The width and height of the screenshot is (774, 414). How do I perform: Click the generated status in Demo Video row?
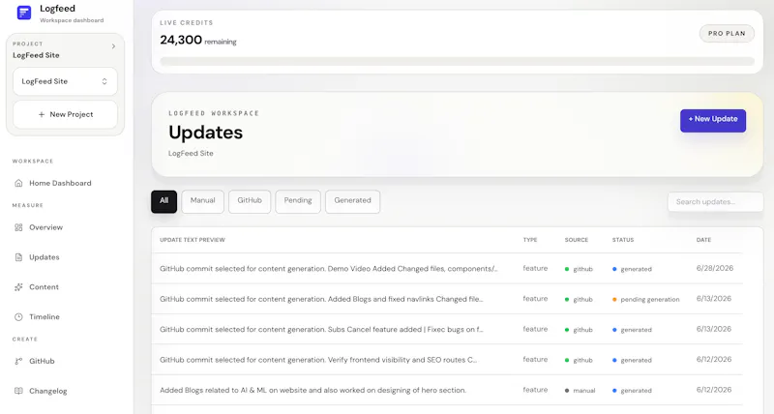pos(632,269)
